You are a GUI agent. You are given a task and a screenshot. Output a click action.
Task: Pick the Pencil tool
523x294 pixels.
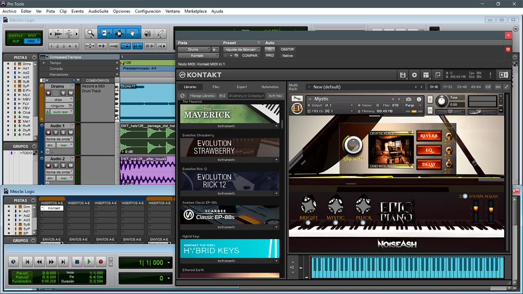point(160,33)
